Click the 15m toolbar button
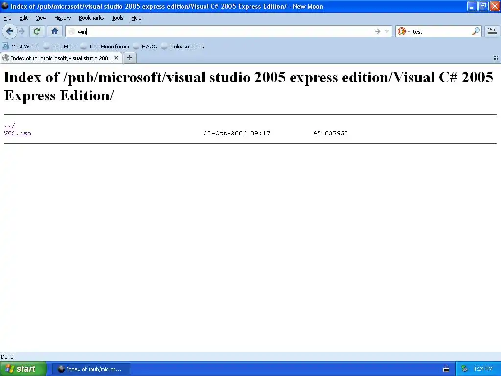The width and height of the screenshot is (501, 376). (x=492, y=31)
